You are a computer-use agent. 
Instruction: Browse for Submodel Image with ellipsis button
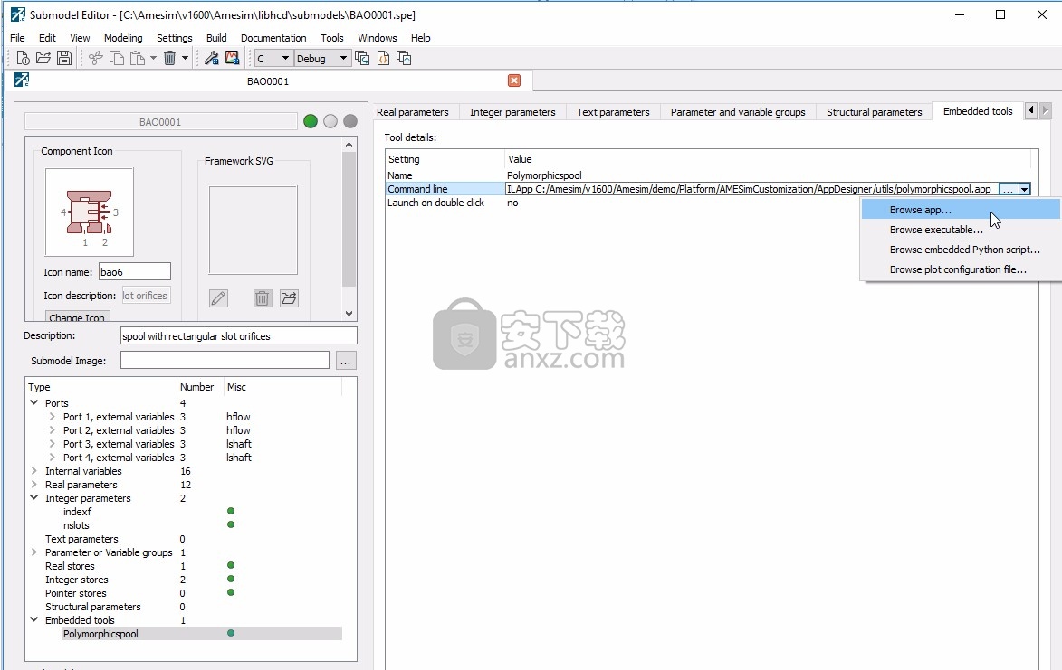pyautogui.click(x=346, y=361)
